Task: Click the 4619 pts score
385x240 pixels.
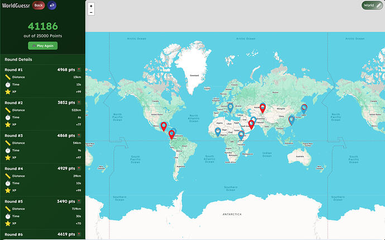Action: coord(66,234)
